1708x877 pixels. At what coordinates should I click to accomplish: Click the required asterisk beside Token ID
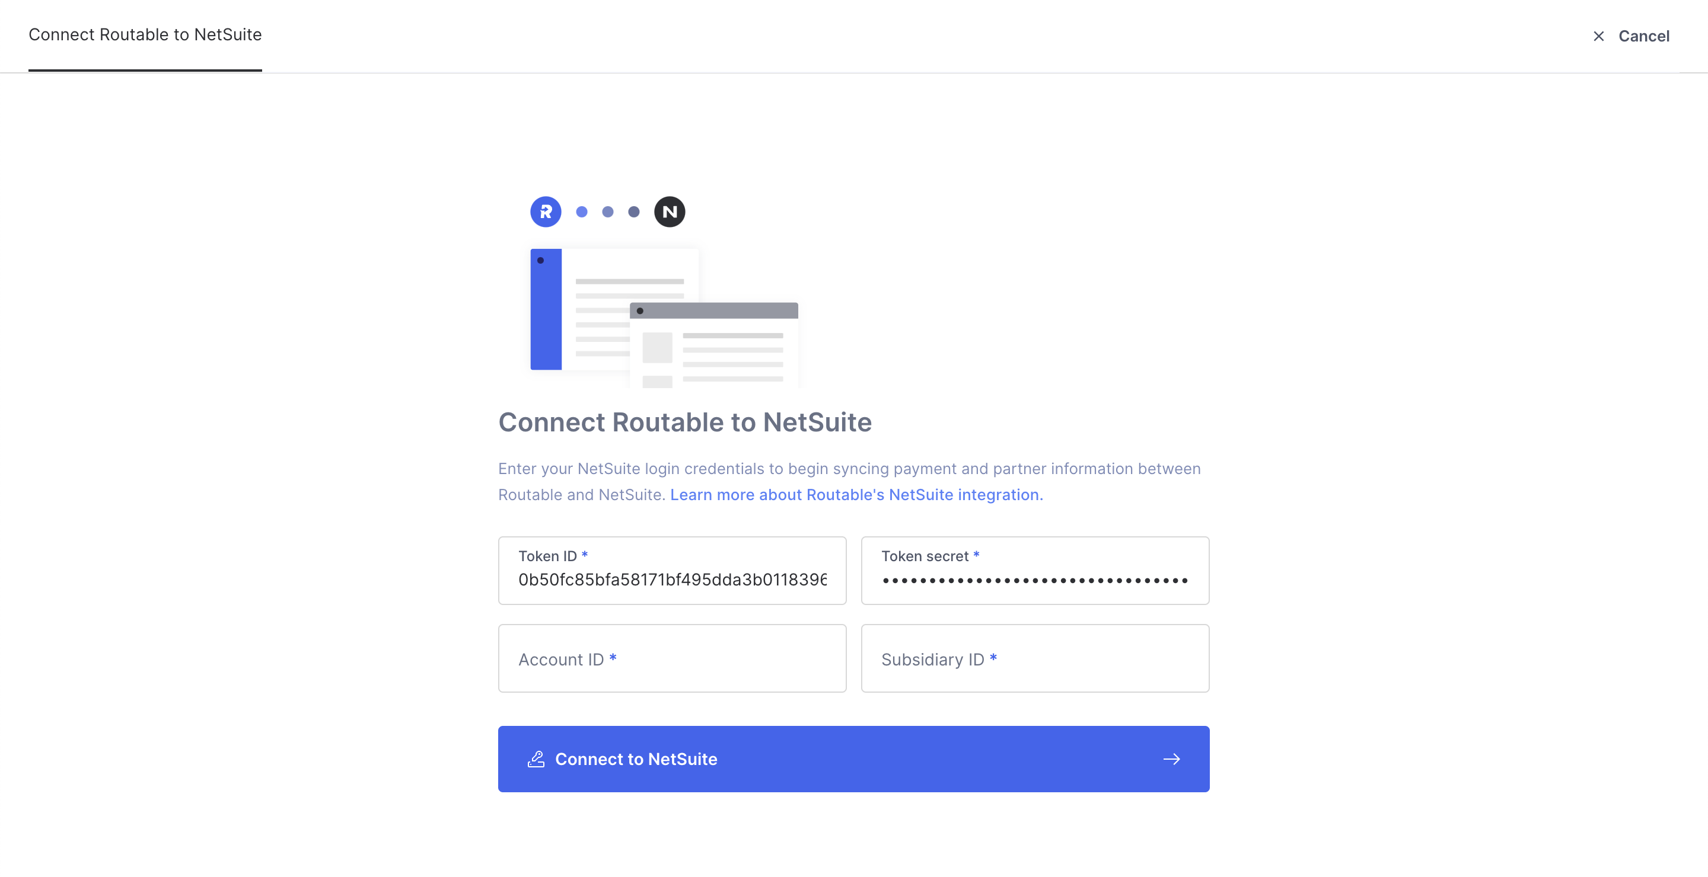coord(585,555)
